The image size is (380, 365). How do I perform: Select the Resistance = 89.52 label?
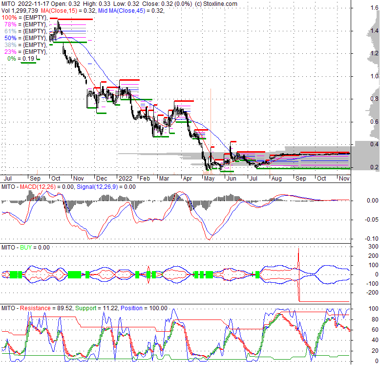pos(46,308)
